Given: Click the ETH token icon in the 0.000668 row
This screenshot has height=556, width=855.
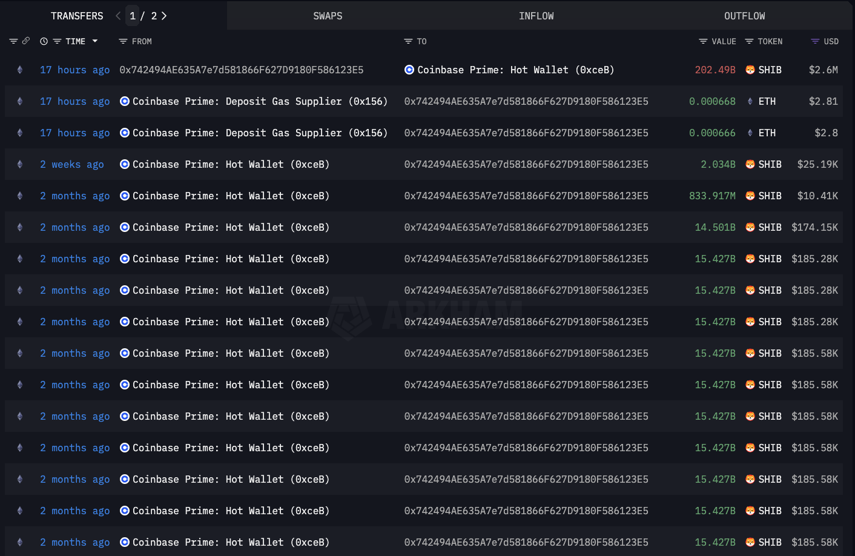Looking at the screenshot, I should click(750, 101).
